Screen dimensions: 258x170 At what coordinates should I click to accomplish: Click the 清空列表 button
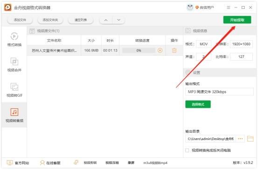81,20
